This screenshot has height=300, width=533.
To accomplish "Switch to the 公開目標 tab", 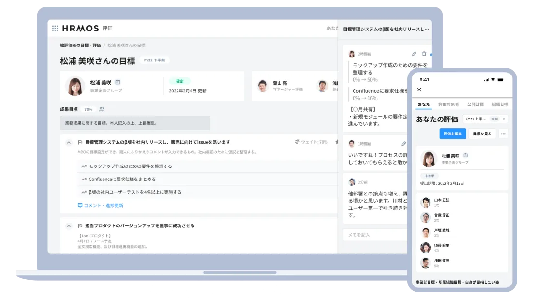I will point(476,104).
